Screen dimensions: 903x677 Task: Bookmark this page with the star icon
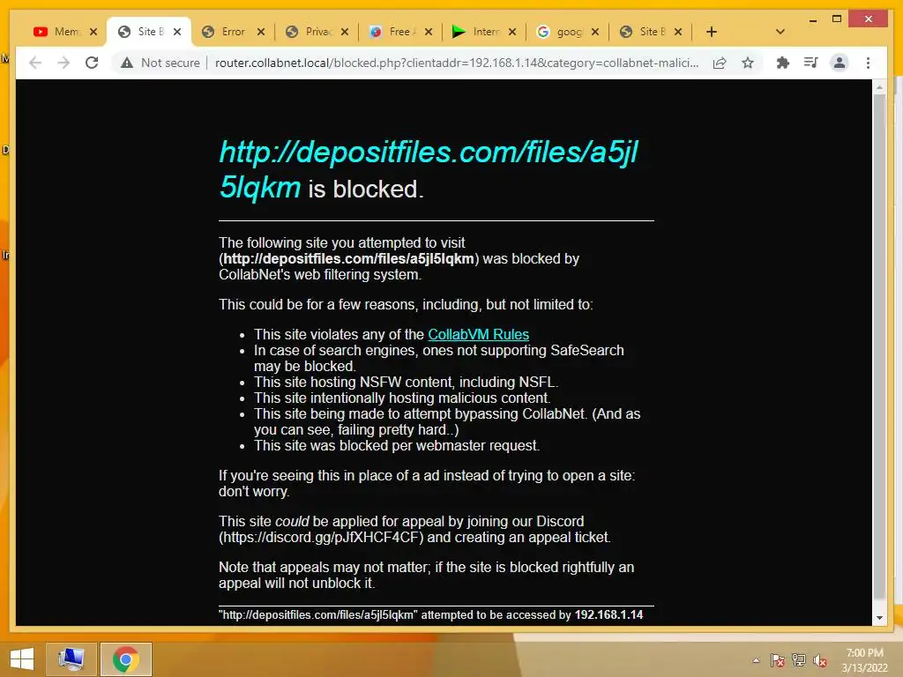[748, 63]
